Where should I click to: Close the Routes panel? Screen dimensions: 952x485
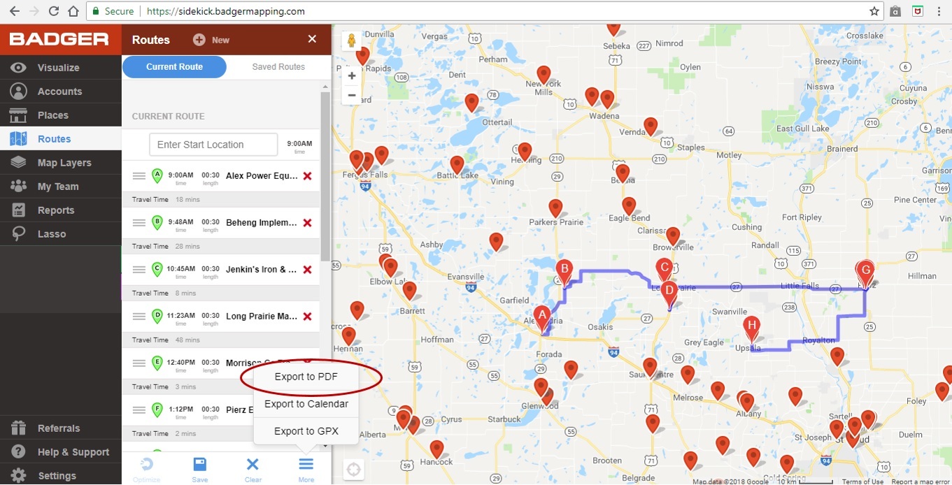click(x=312, y=39)
